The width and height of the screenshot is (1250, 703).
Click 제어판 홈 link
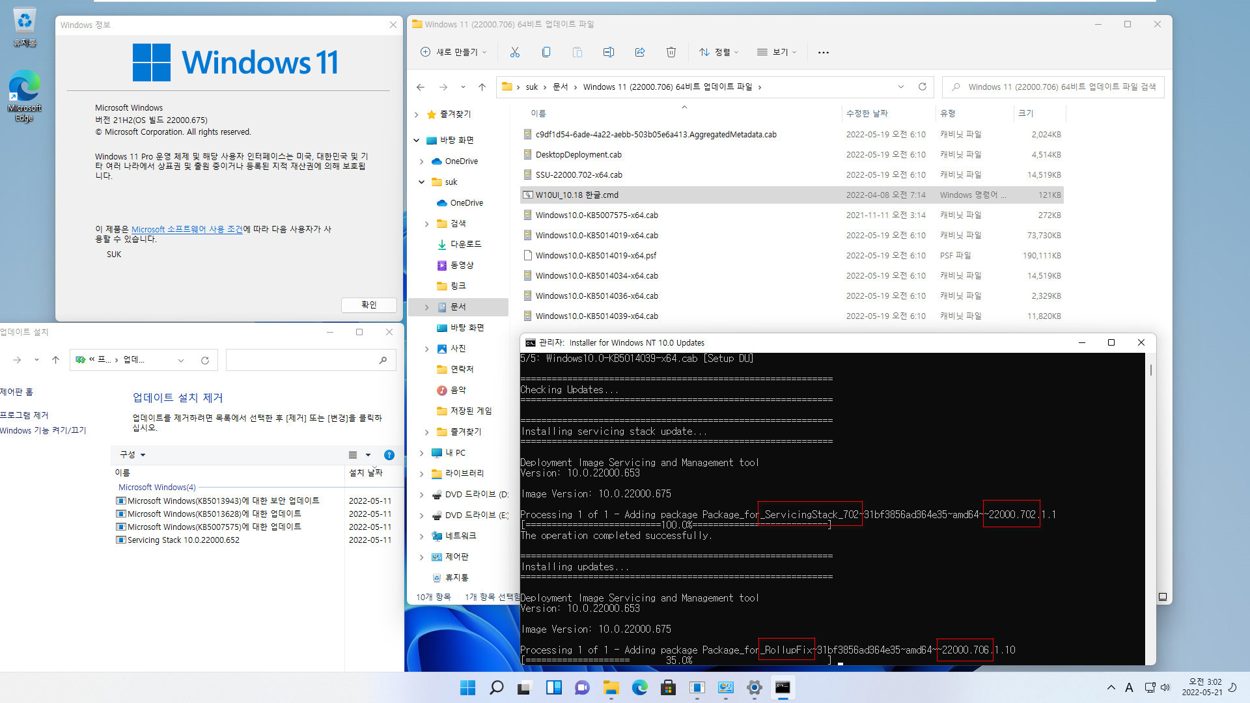16,392
